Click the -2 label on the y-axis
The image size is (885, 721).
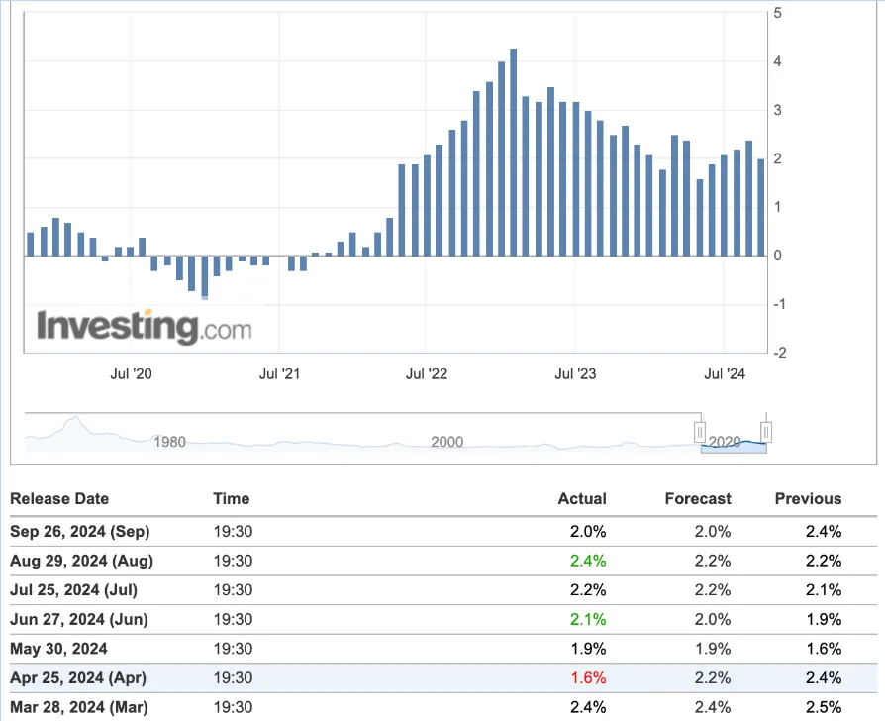(x=779, y=353)
